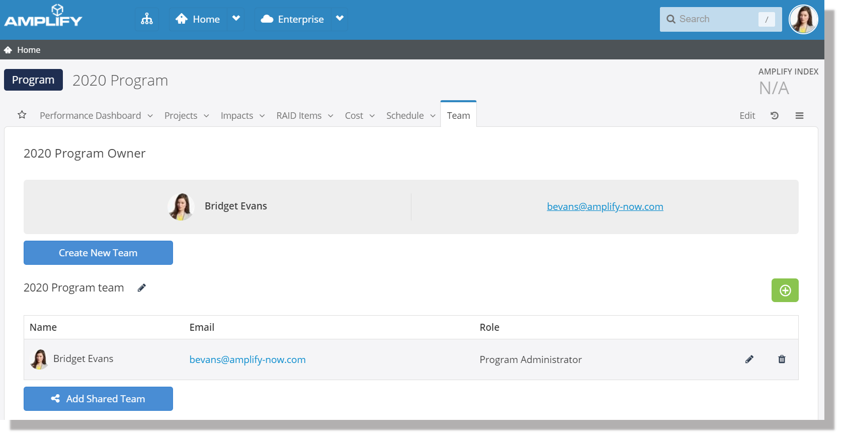Open owner email bevans@amplify-now.com link
The width and height of the screenshot is (844, 435).
coord(605,206)
